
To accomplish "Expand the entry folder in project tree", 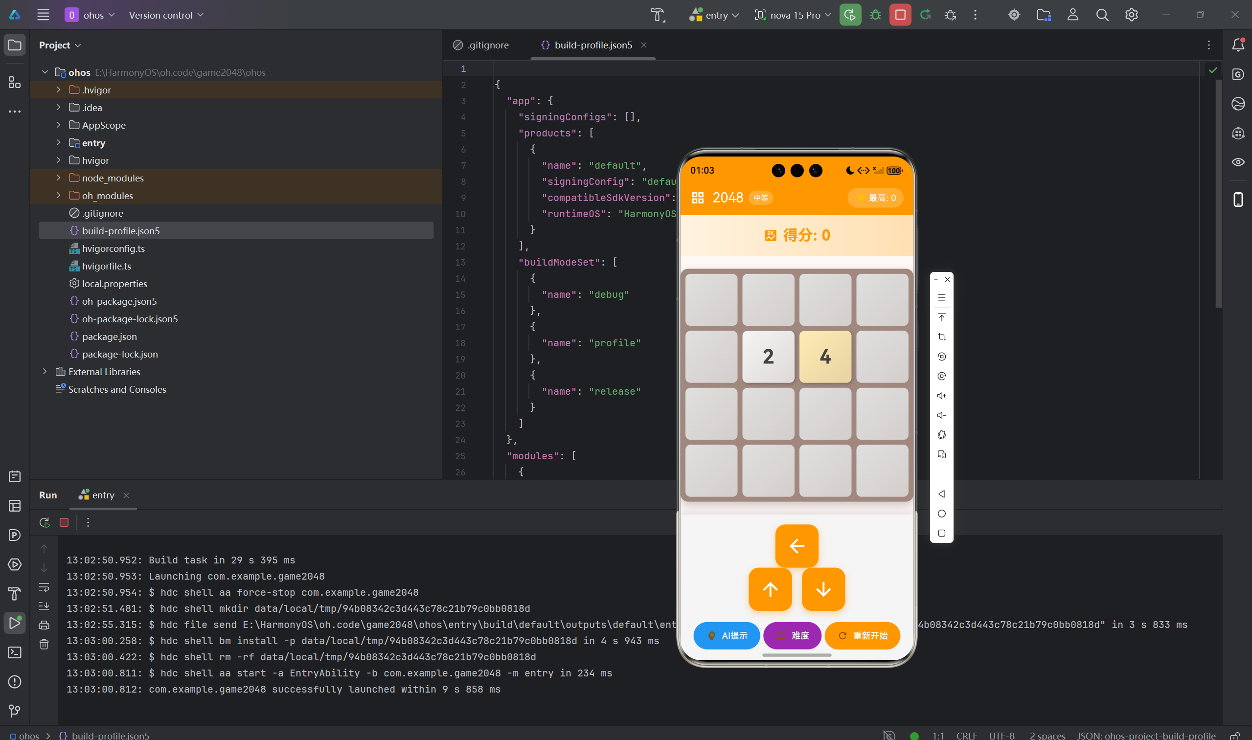I will [x=58, y=143].
